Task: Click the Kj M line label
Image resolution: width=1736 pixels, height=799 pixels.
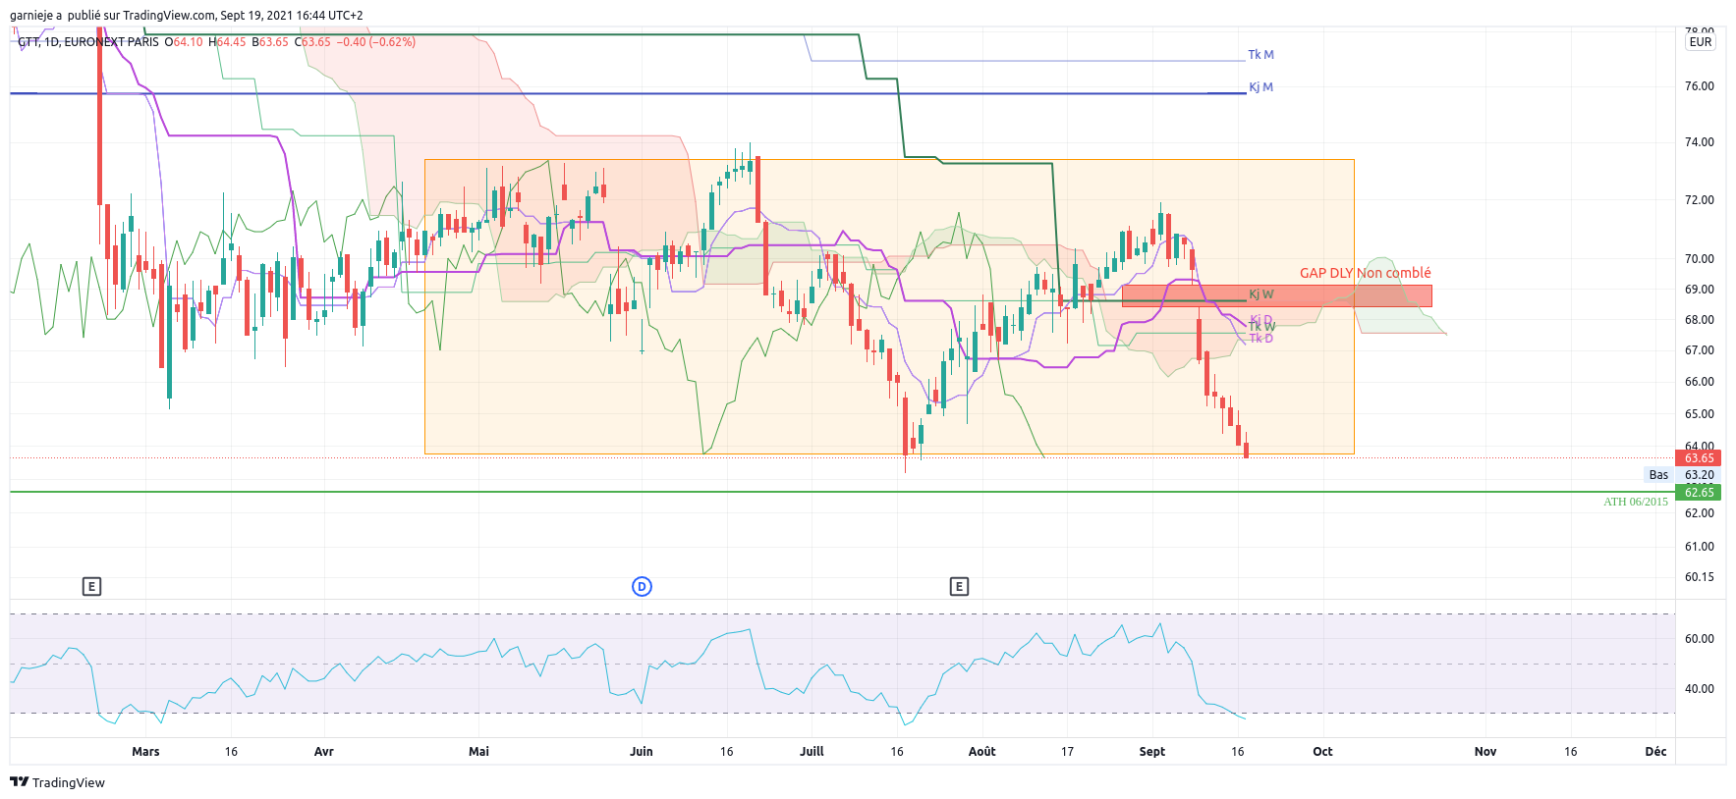Action: [1260, 87]
